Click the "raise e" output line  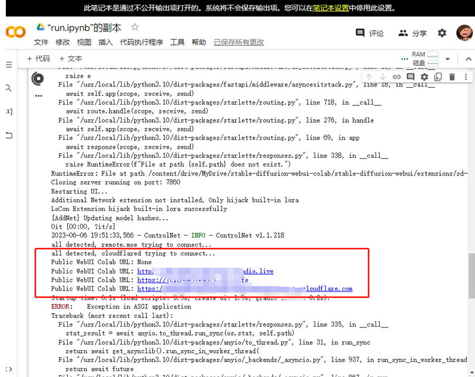(78, 75)
